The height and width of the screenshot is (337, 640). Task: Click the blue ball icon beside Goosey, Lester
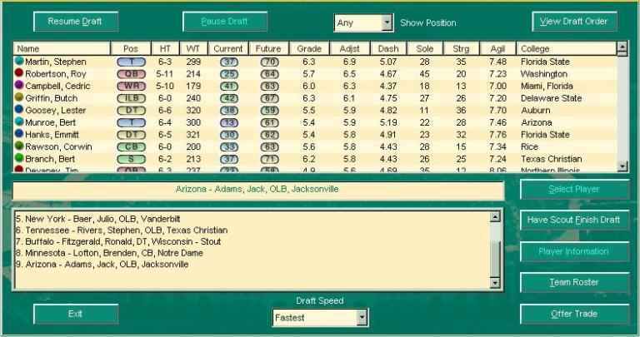point(19,110)
